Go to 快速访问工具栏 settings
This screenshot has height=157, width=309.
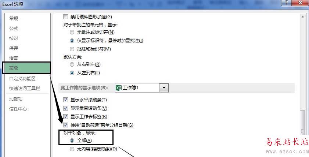coord(25,89)
